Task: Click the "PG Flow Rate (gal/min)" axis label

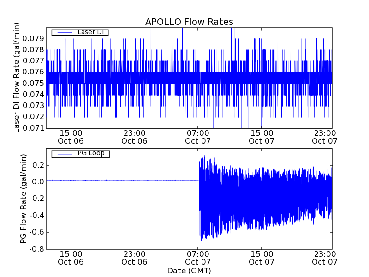Action: (23, 199)
